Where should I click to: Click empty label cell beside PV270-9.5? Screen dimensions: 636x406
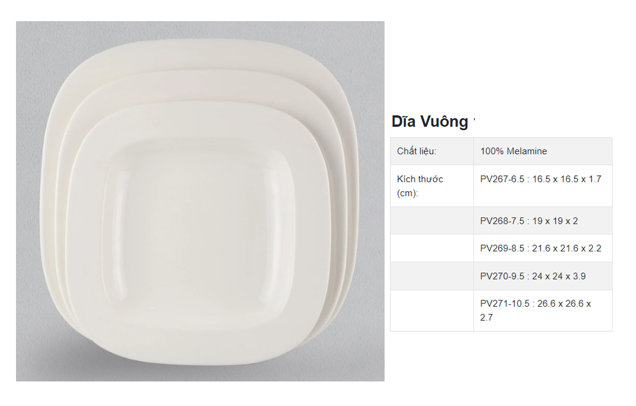coord(431,276)
